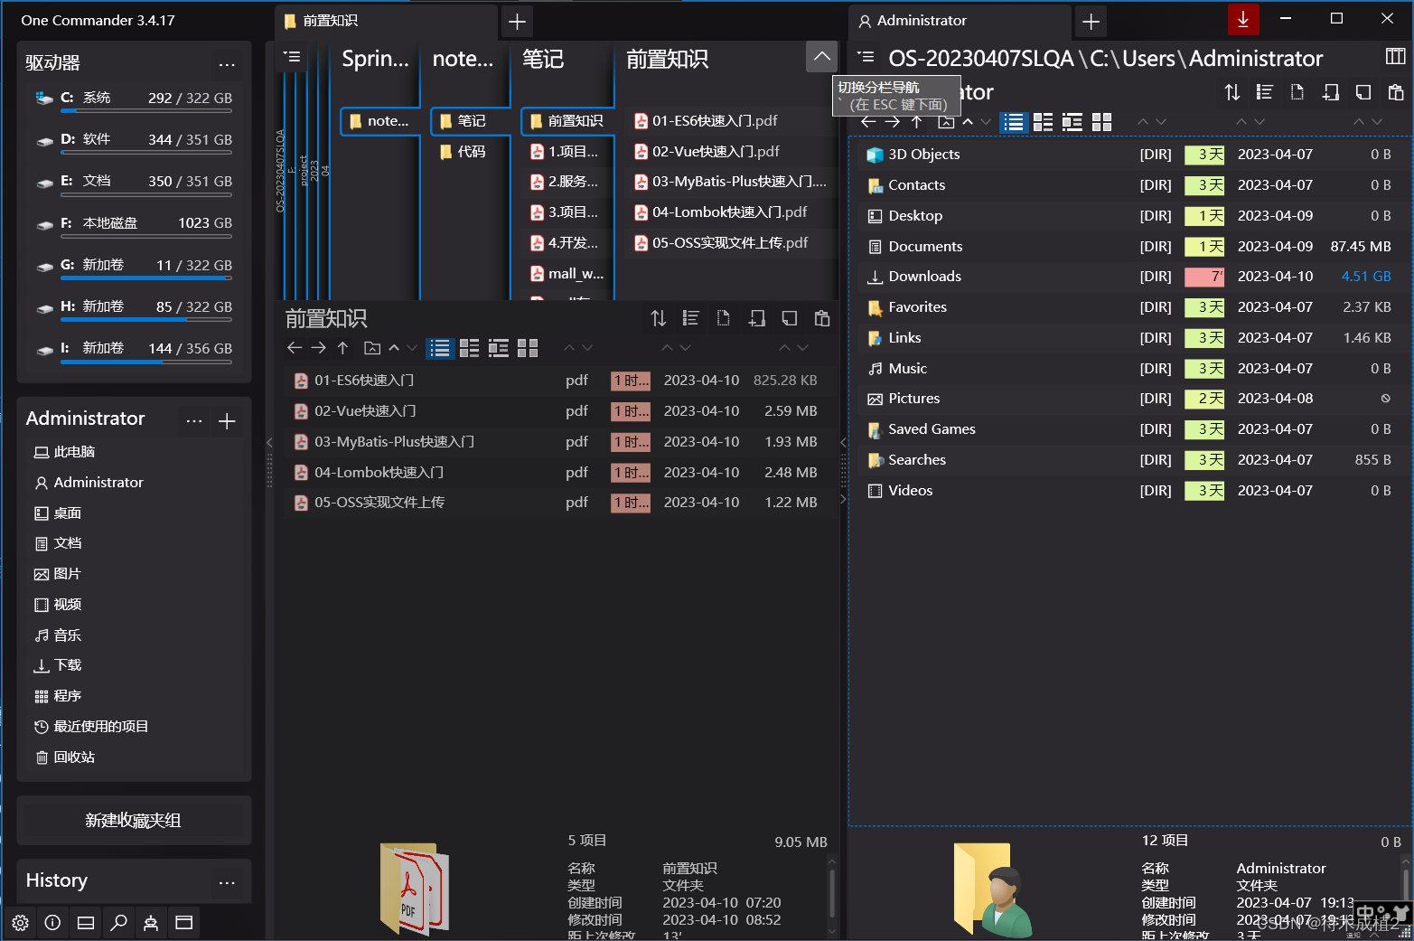Image resolution: width=1414 pixels, height=941 pixels.
Task: Open Downloads folder in Administrator pane
Action: pyautogui.click(x=1129, y=277)
